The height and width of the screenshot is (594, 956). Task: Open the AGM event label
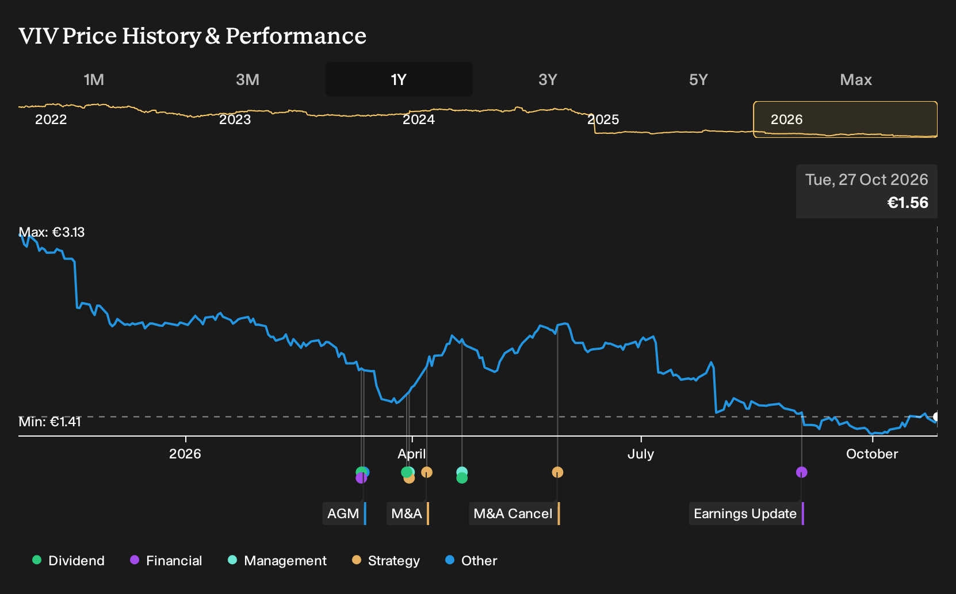tap(344, 514)
